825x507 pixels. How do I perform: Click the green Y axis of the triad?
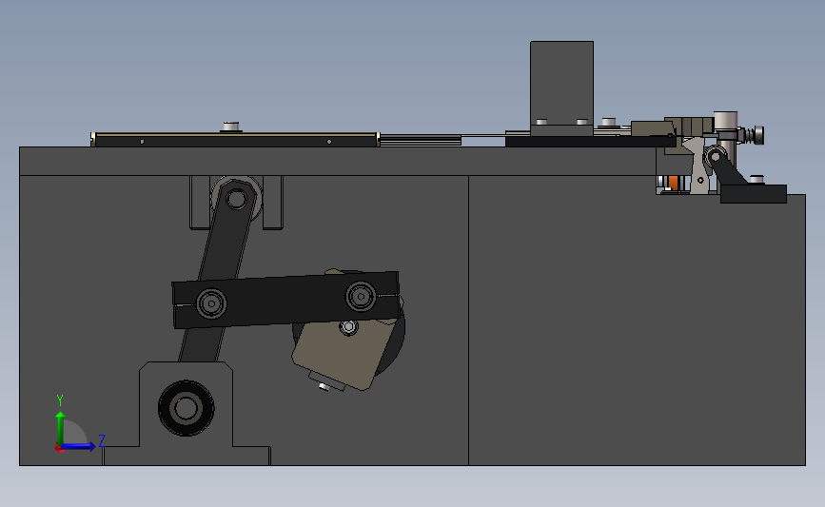(60, 428)
